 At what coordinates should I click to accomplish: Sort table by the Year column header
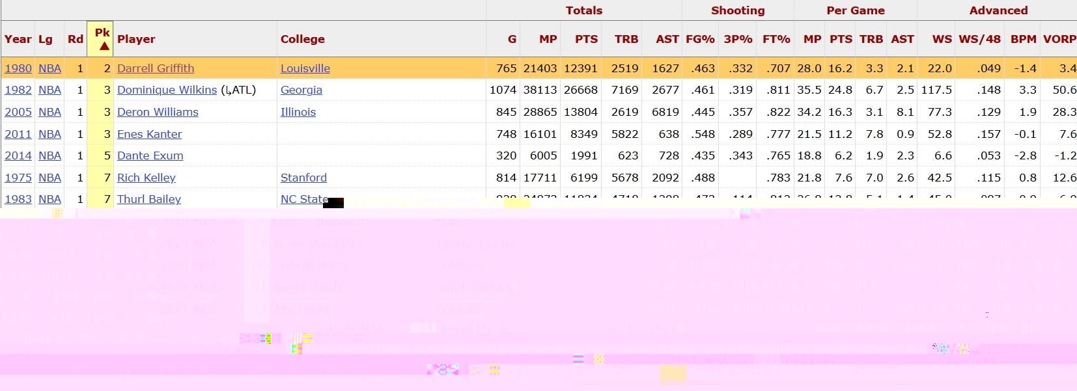coord(18,39)
